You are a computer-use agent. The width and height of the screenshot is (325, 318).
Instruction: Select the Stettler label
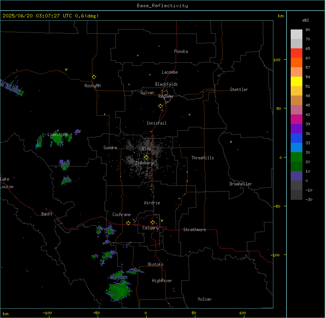239,90
